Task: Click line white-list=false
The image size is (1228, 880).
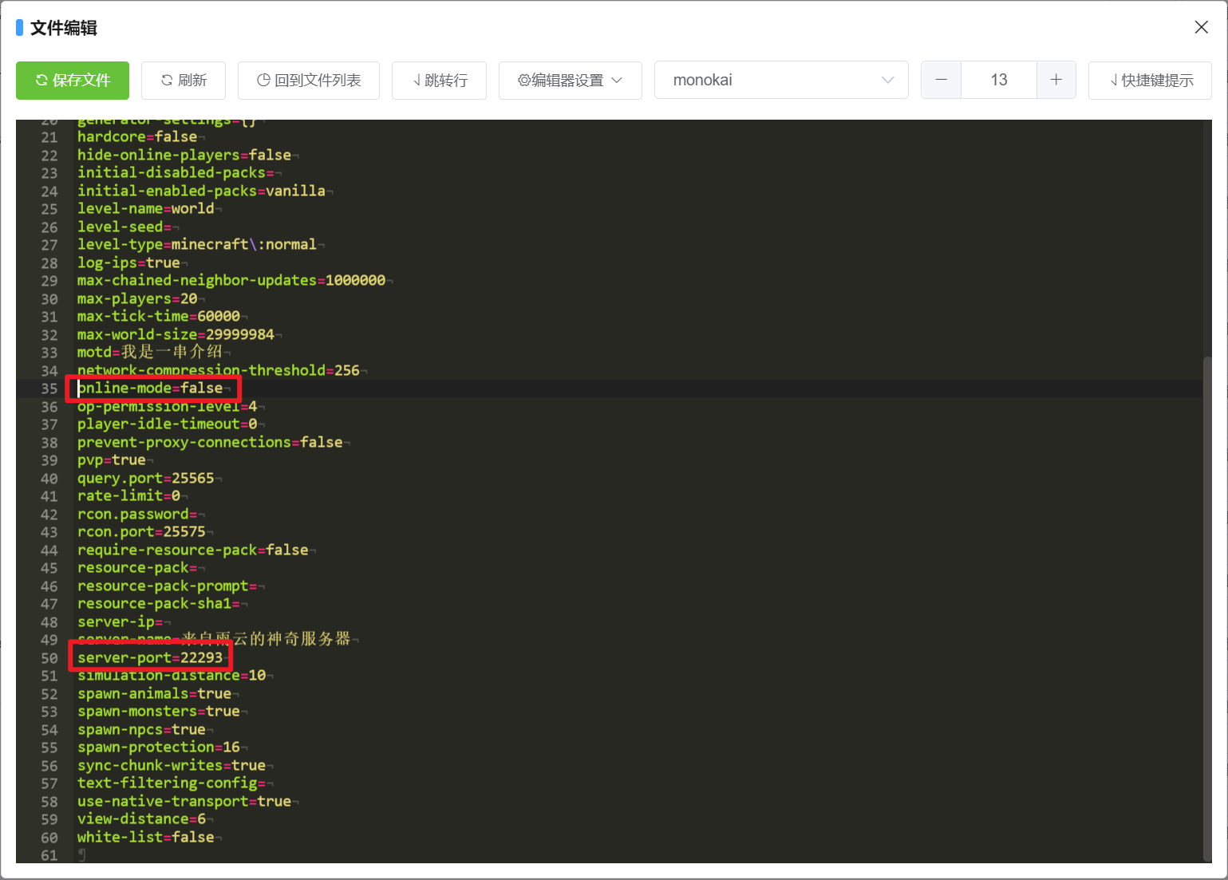Action: [146, 838]
